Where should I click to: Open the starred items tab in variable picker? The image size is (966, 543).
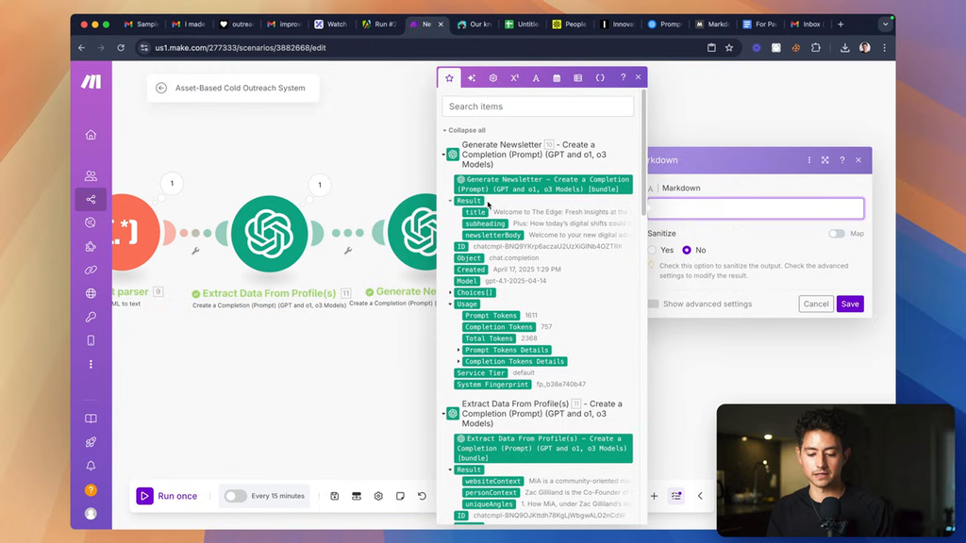coord(449,77)
